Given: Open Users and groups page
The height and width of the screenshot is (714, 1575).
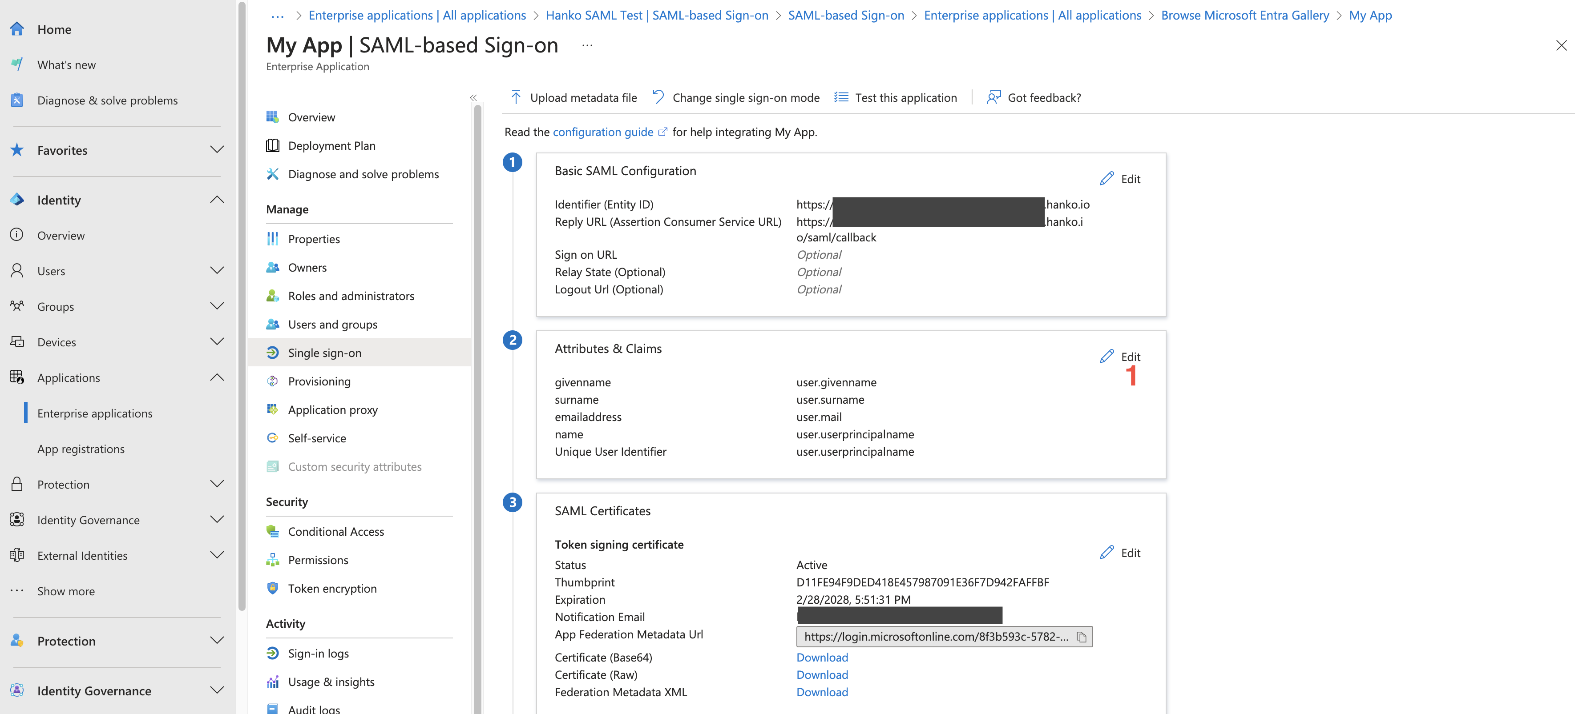Looking at the screenshot, I should pos(332,325).
